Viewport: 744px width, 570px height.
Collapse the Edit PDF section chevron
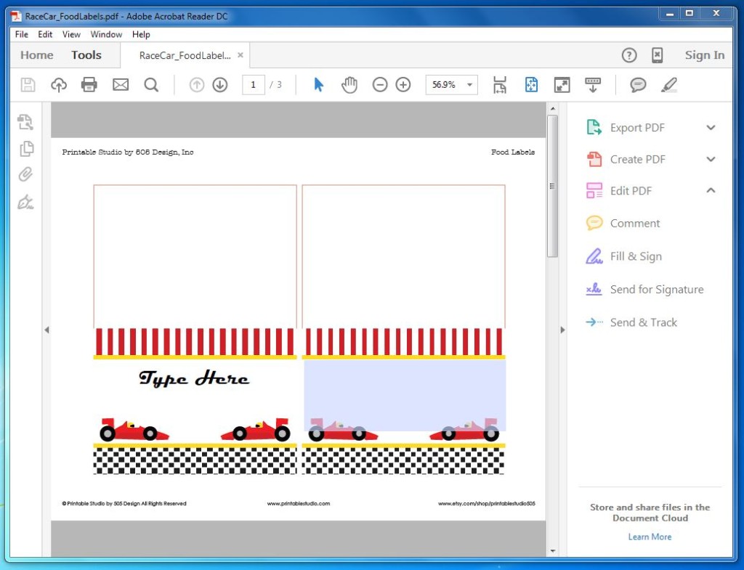click(711, 191)
